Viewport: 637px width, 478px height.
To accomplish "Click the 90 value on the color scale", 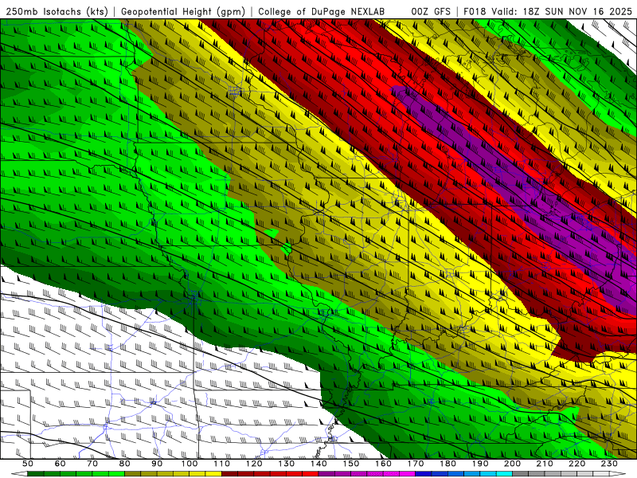I will tap(157, 464).
